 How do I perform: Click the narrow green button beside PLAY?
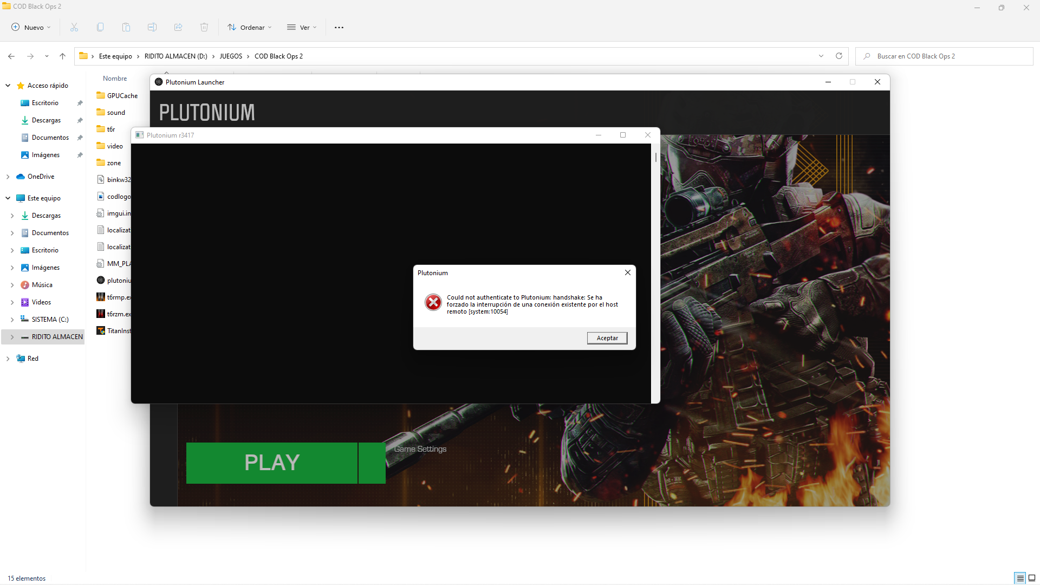tap(372, 463)
